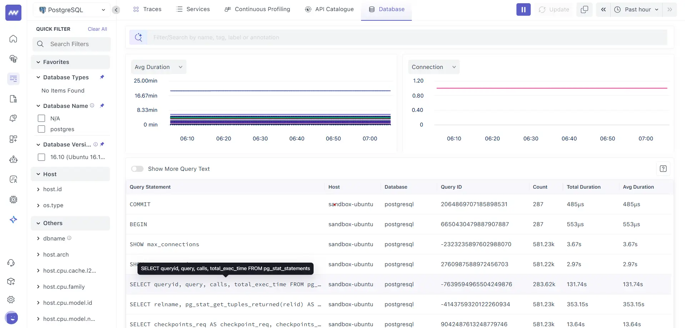Enable Show More Query Text
Viewport: 685px width, 328px height.
[x=137, y=169]
